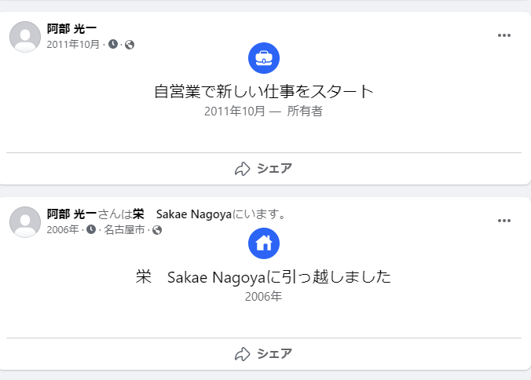Open 阿部 光一 profile from first post
The height and width of the screenshot is (380, 531).
point(71,29)
